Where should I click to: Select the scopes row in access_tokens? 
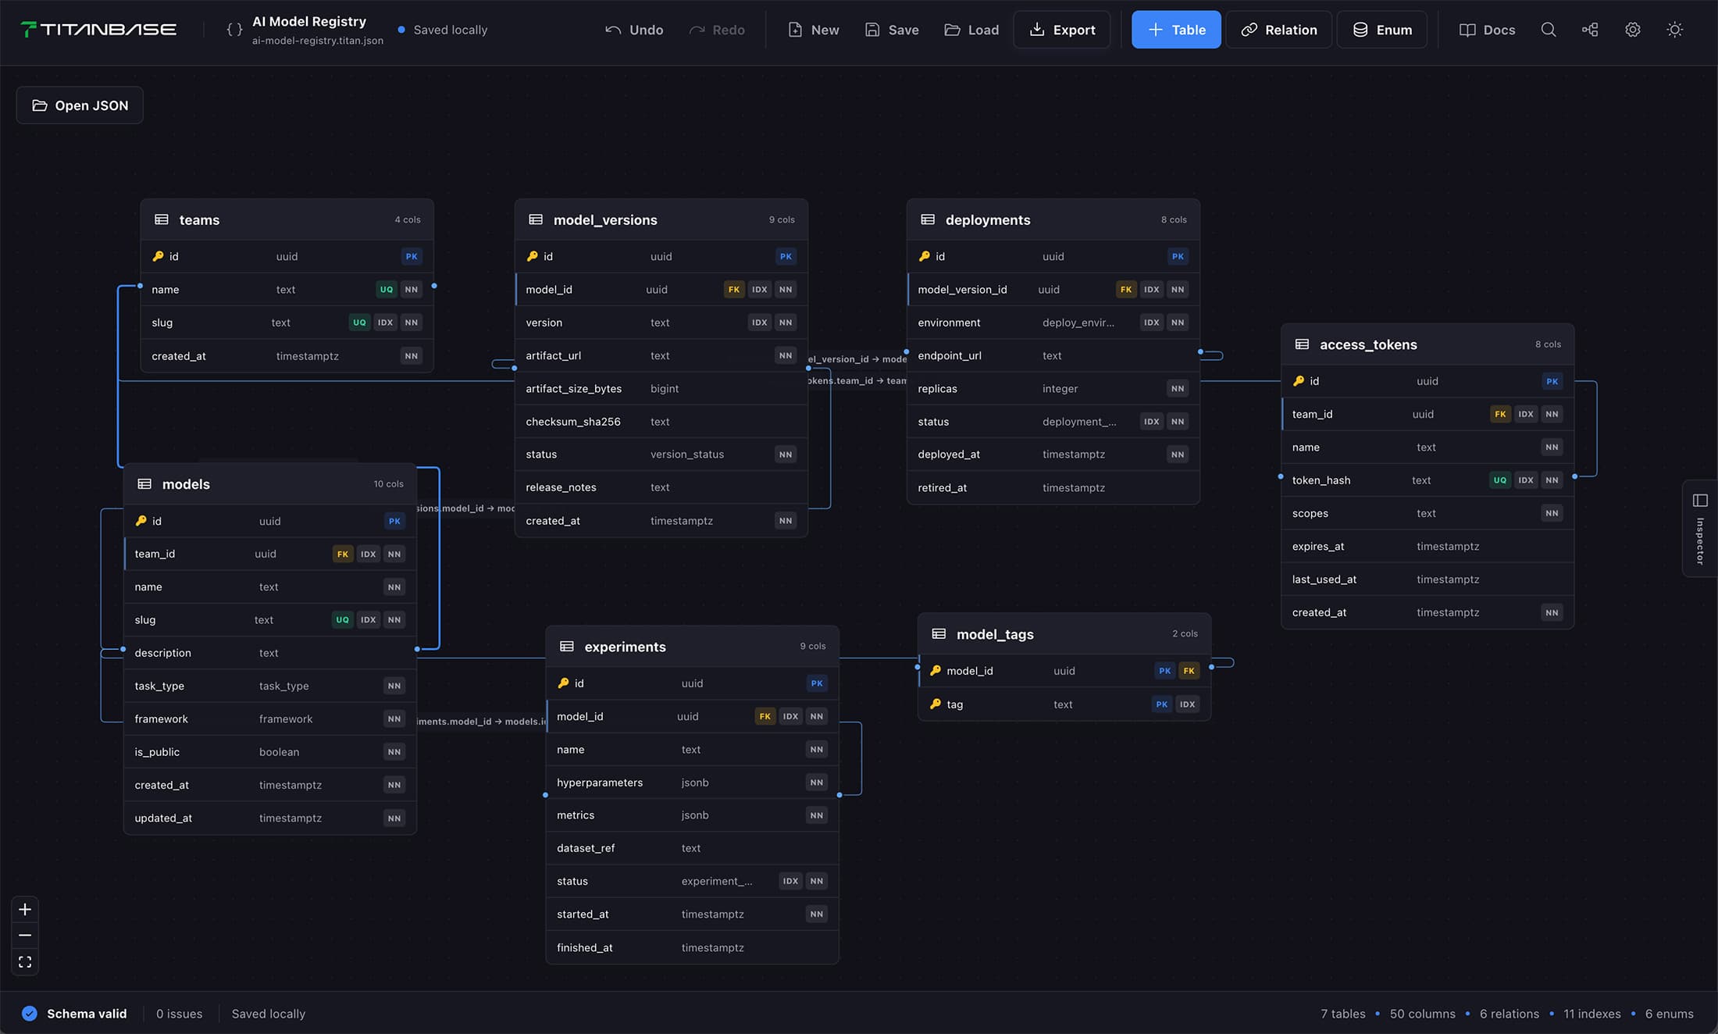1428,513
